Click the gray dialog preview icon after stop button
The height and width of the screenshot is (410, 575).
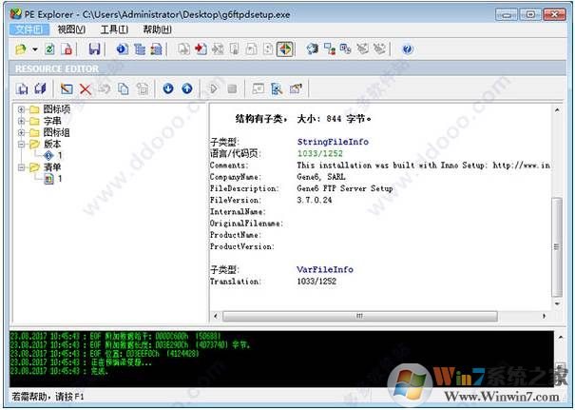point(258,88)
